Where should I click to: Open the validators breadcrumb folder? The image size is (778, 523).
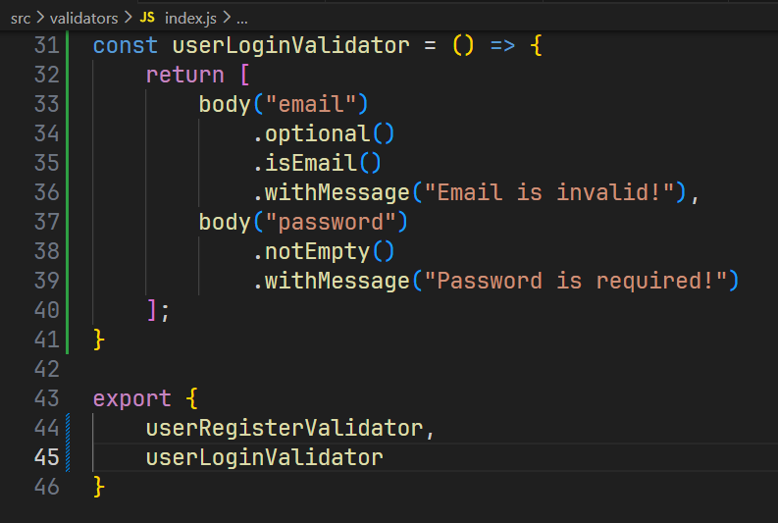83,19
